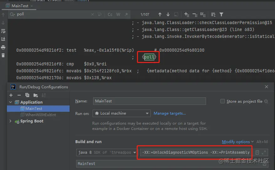Click the Build and run heading
This screenshot has width=275, height=170.
tap(88, 142)
